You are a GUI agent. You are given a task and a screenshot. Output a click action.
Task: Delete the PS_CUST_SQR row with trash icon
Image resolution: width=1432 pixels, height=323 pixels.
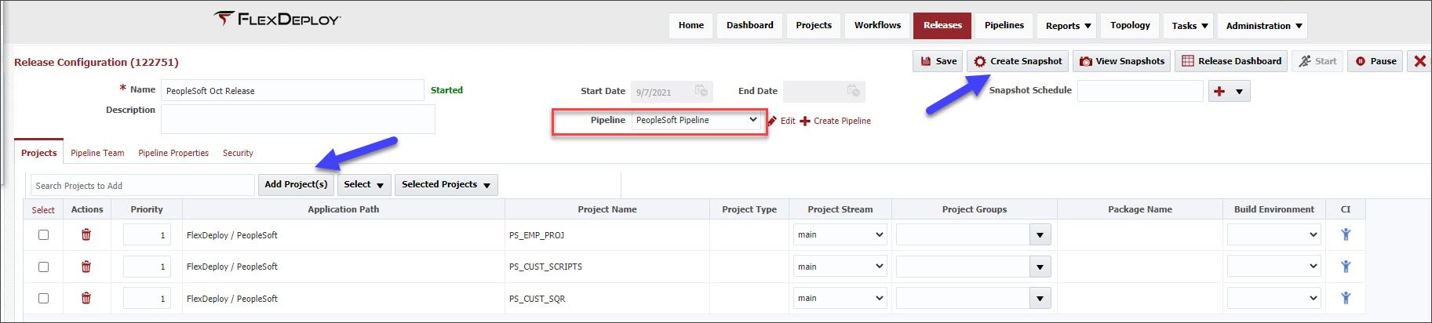(x=86, y=298)
